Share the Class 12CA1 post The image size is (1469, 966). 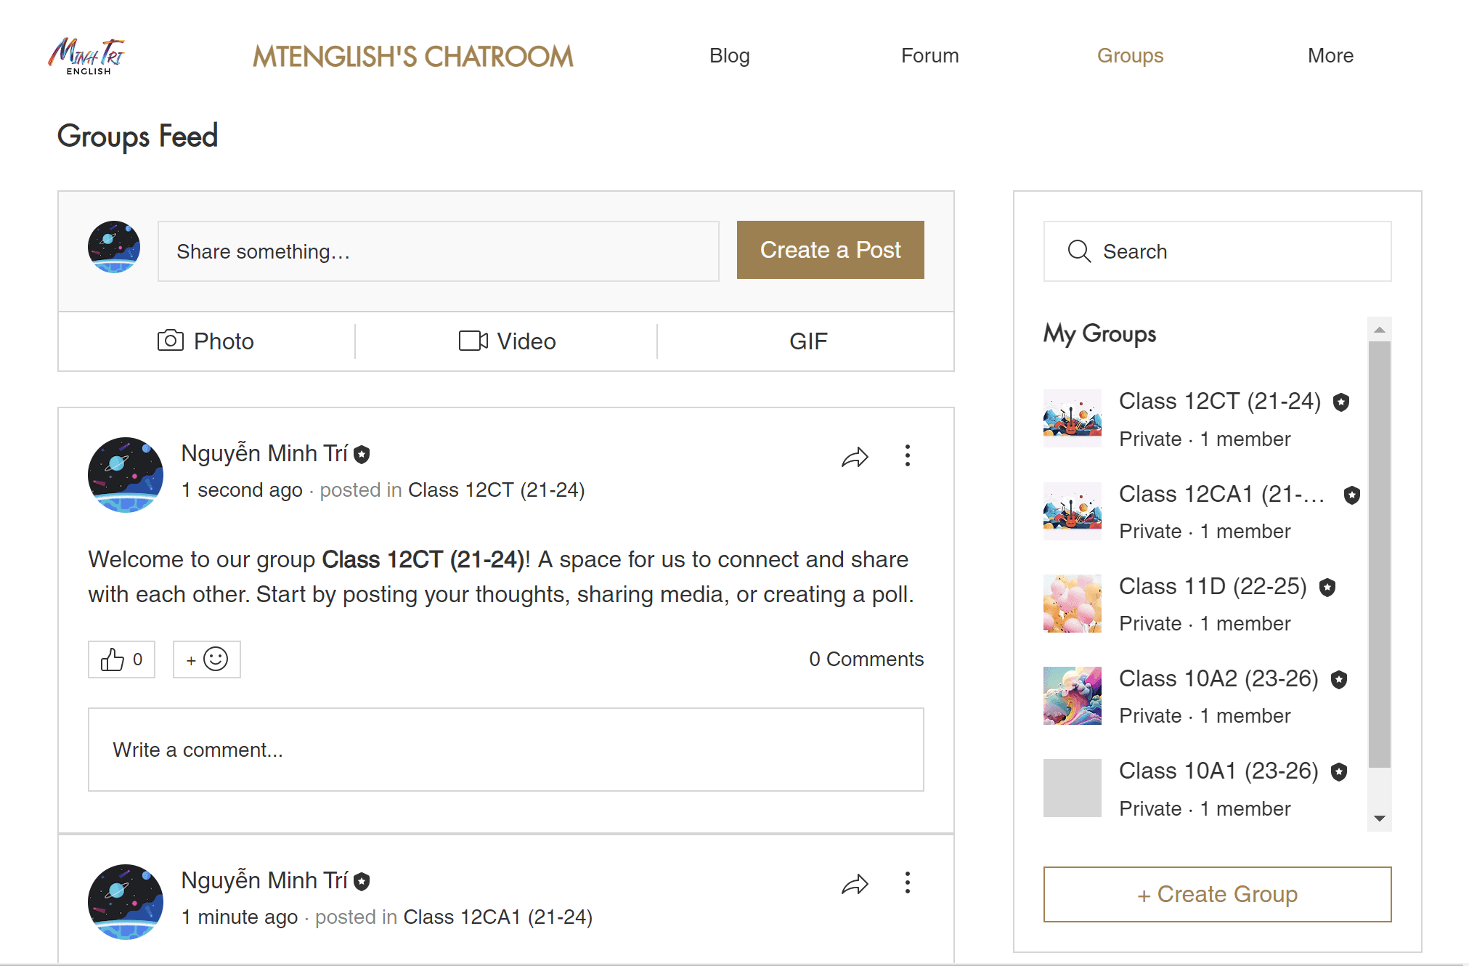(x=855, y=884)
